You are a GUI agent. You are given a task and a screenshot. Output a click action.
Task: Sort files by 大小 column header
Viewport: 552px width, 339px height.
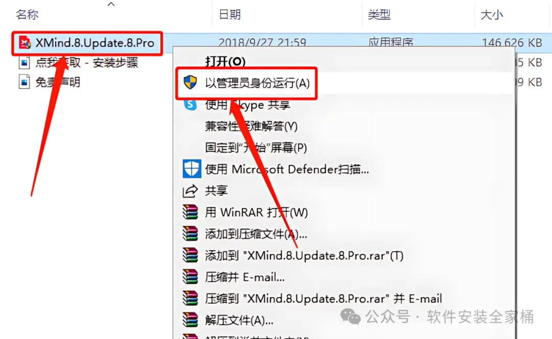point(492,14)
